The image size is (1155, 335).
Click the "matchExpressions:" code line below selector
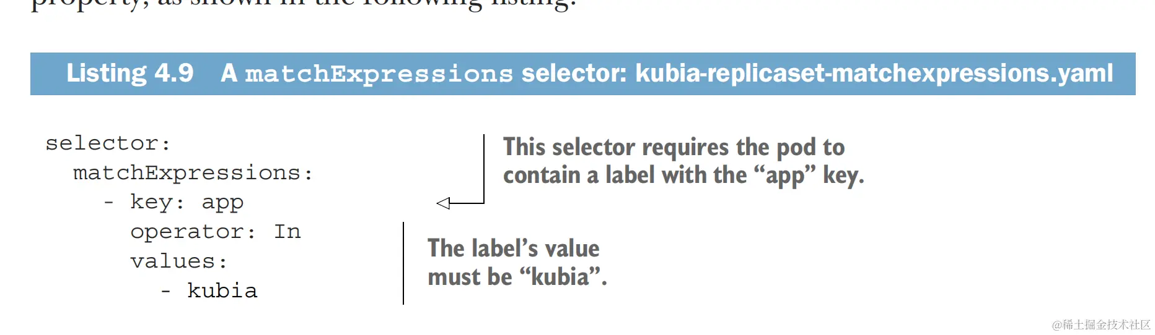tap(193, 173)
